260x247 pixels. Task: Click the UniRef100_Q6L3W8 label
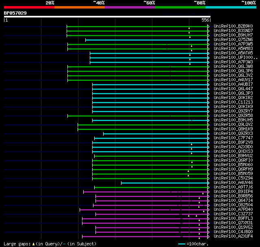pos(233,67)
